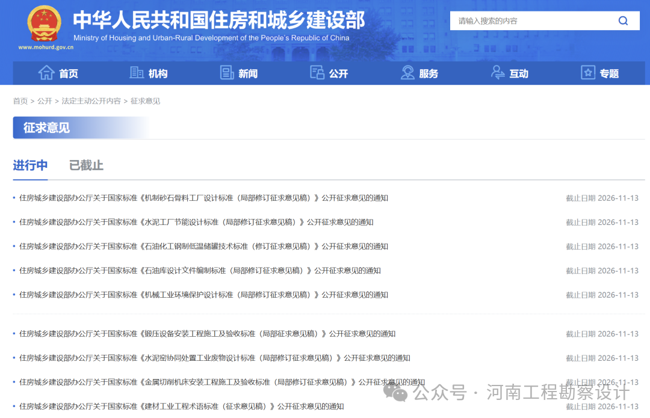Click the document icon beside 公开

[x=317, y=73]
